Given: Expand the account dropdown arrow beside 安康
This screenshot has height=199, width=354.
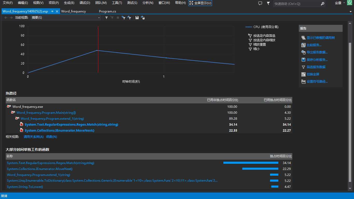Looking at the screenshot, I should 344,3.
